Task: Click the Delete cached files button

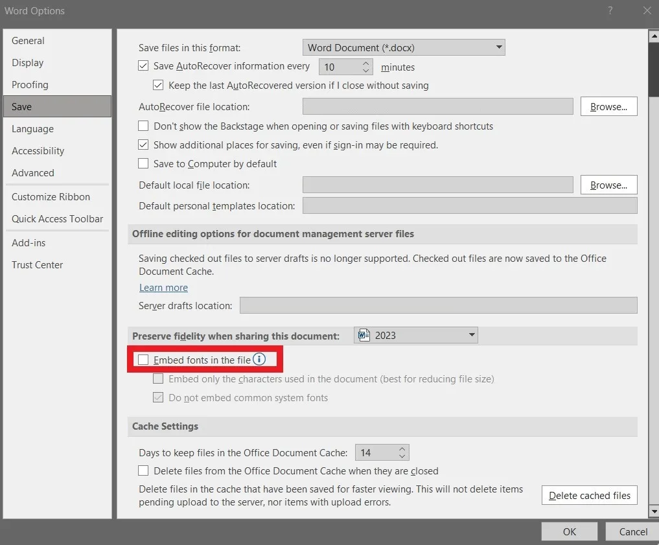Action: (589, 495)
